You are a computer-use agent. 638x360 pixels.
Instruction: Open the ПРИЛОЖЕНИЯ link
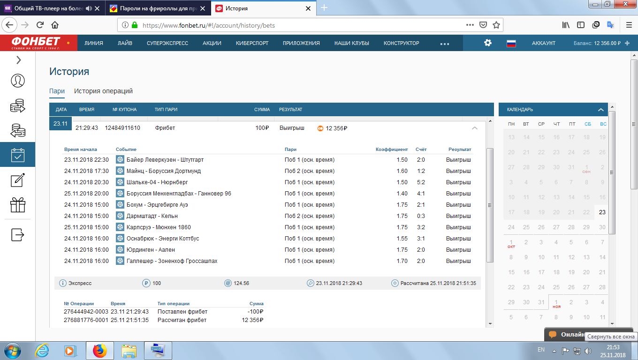pos(301,43)
